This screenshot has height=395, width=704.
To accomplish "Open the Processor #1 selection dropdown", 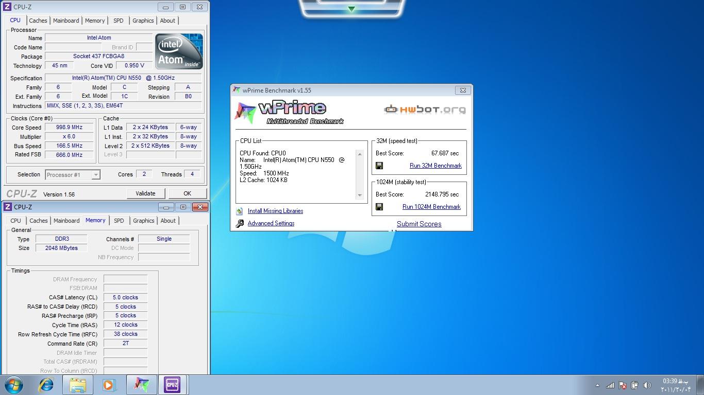I will [x=73, y=175].
